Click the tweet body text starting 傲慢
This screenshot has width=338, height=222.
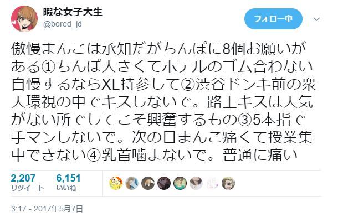pos(163,101)
